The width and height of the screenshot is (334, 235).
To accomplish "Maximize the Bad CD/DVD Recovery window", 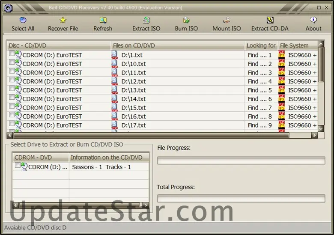I will click(x=319, y=8).
